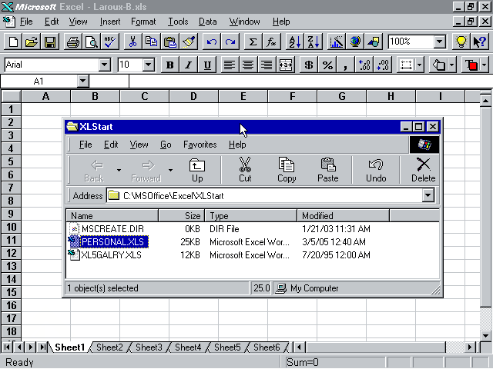This screenshot has height=369, width=493.
Task: Apply the fill Color bucket swatch
Action: click(438, 65)
